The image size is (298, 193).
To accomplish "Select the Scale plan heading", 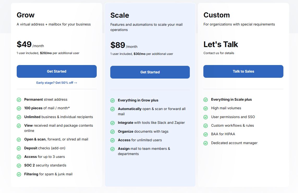I will (120, 15).
